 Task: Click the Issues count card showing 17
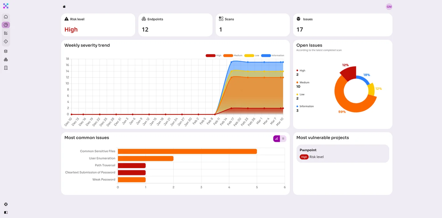pos(342,25)
